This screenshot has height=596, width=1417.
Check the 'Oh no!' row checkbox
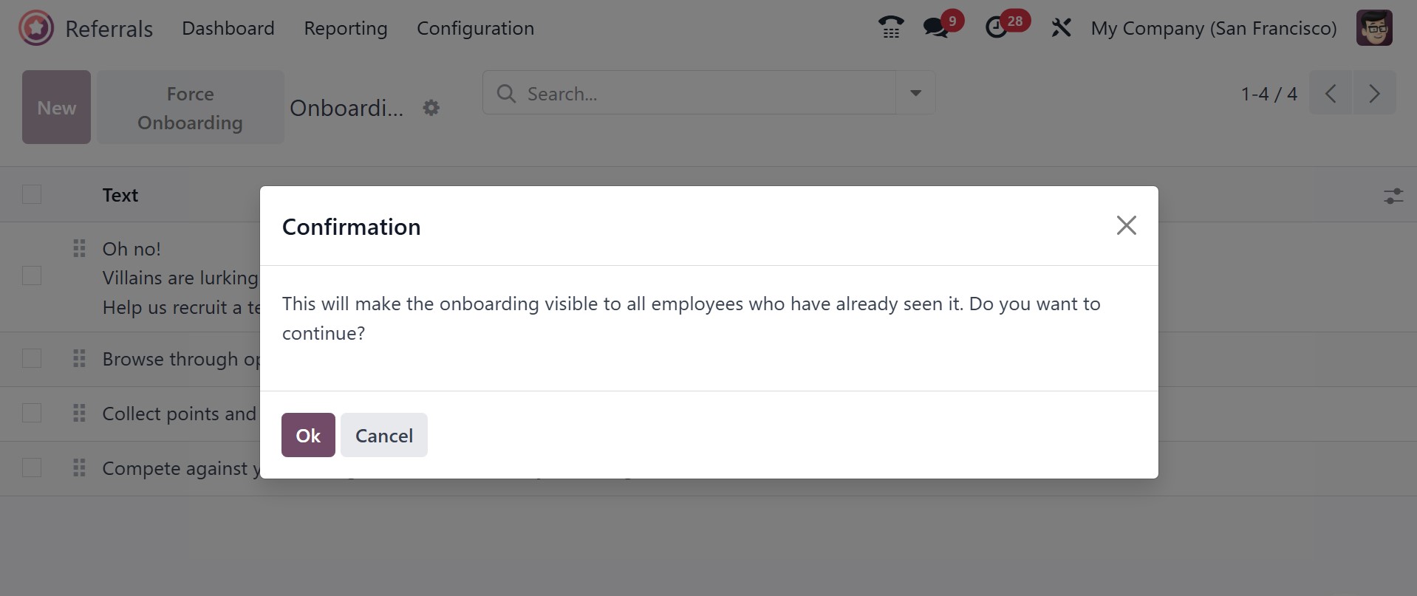coord(32,276)
